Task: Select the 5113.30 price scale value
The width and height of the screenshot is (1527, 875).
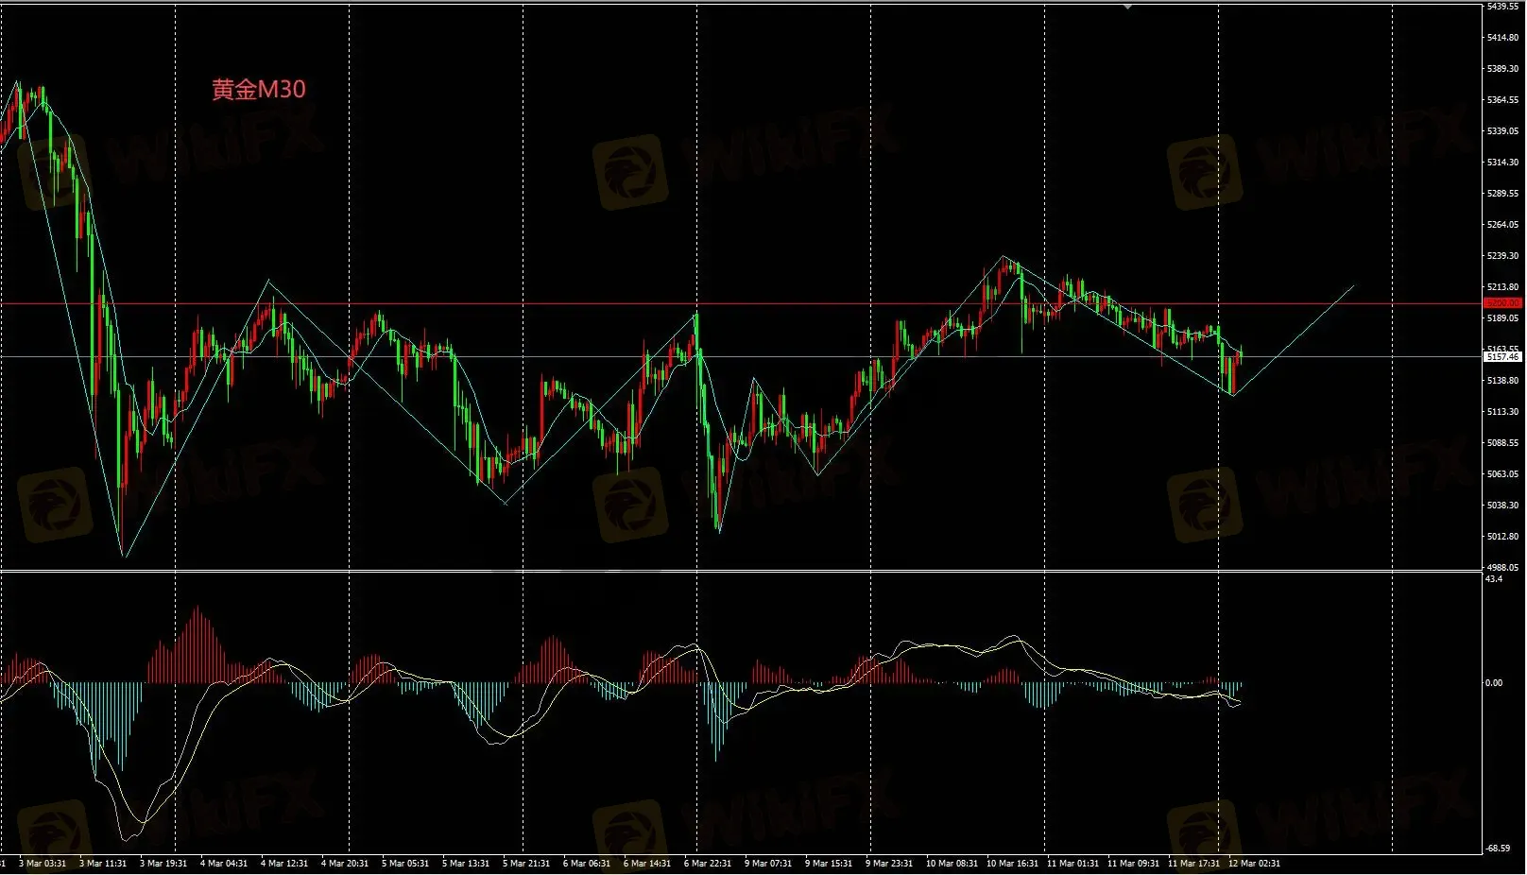Action: 1502,412
